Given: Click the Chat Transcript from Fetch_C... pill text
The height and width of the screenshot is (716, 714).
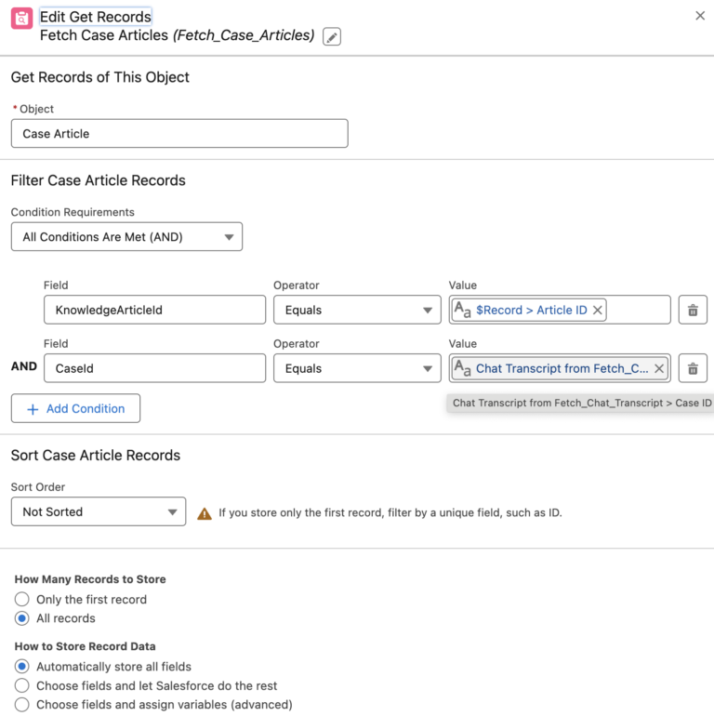Looking at the screenshot, I should tap(562, 368).
